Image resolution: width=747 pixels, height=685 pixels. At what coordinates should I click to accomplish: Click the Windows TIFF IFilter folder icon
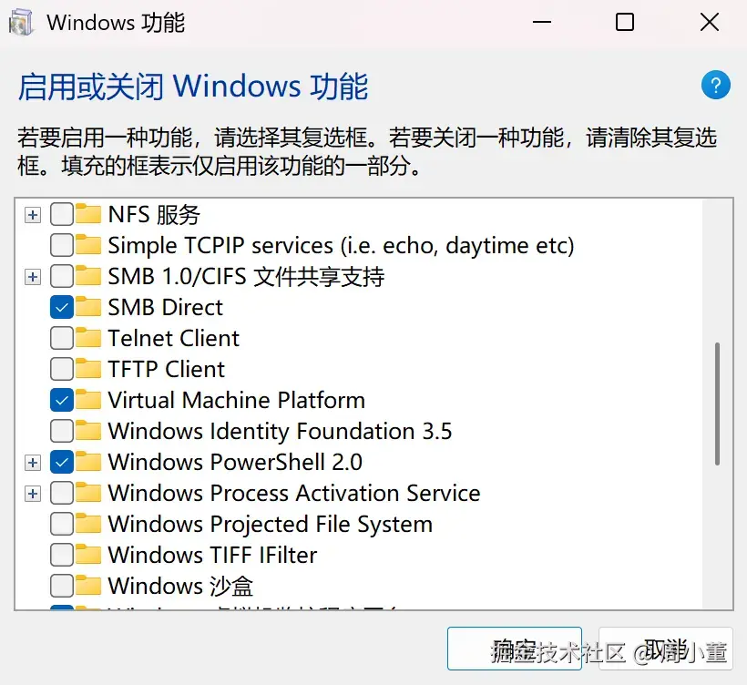88,556
